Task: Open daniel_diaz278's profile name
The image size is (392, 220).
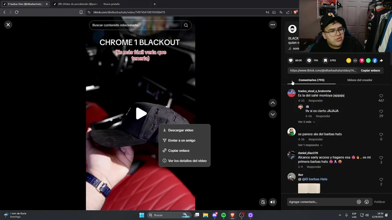Action: click(x=308, y=153)
